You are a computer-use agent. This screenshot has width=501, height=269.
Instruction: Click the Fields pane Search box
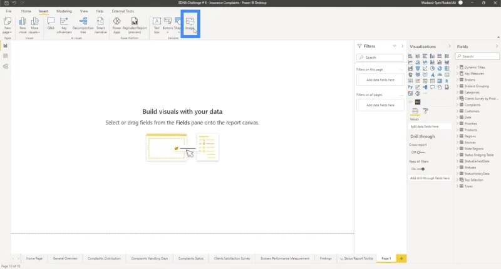pyautogui.click(x=477, y=56)
